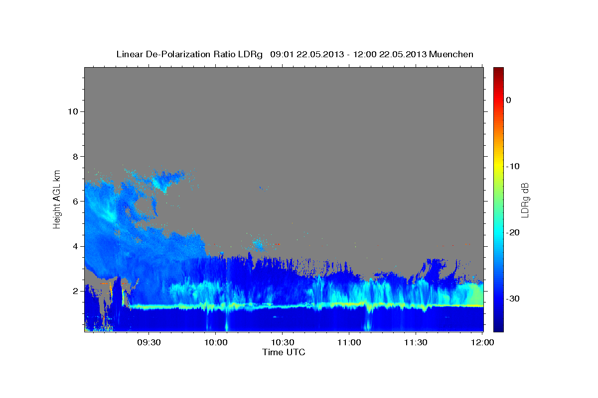Click the plot title 'Linear De-Polarization Ratio LDRg'
This screenshot has width=598, height=398.
[189, 54]
